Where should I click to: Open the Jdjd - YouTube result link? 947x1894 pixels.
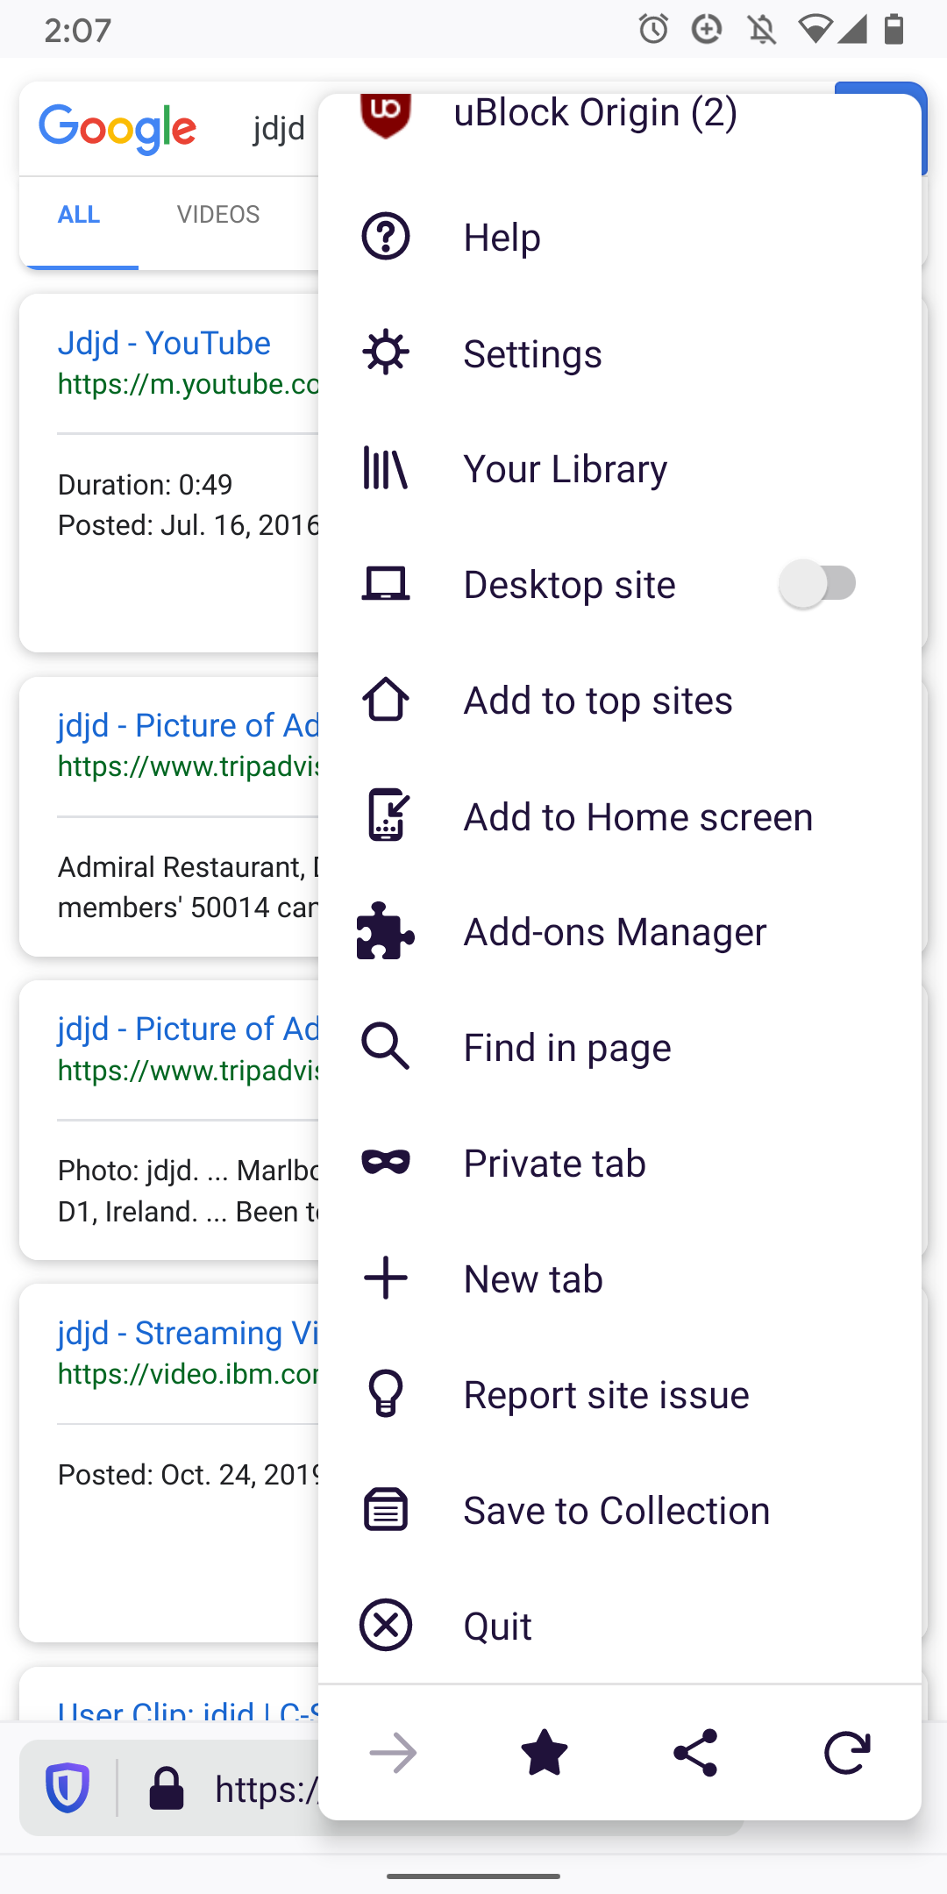[164, 343]
